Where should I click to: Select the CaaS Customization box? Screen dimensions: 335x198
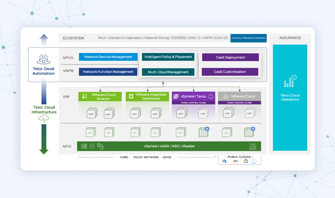point(230,72)
